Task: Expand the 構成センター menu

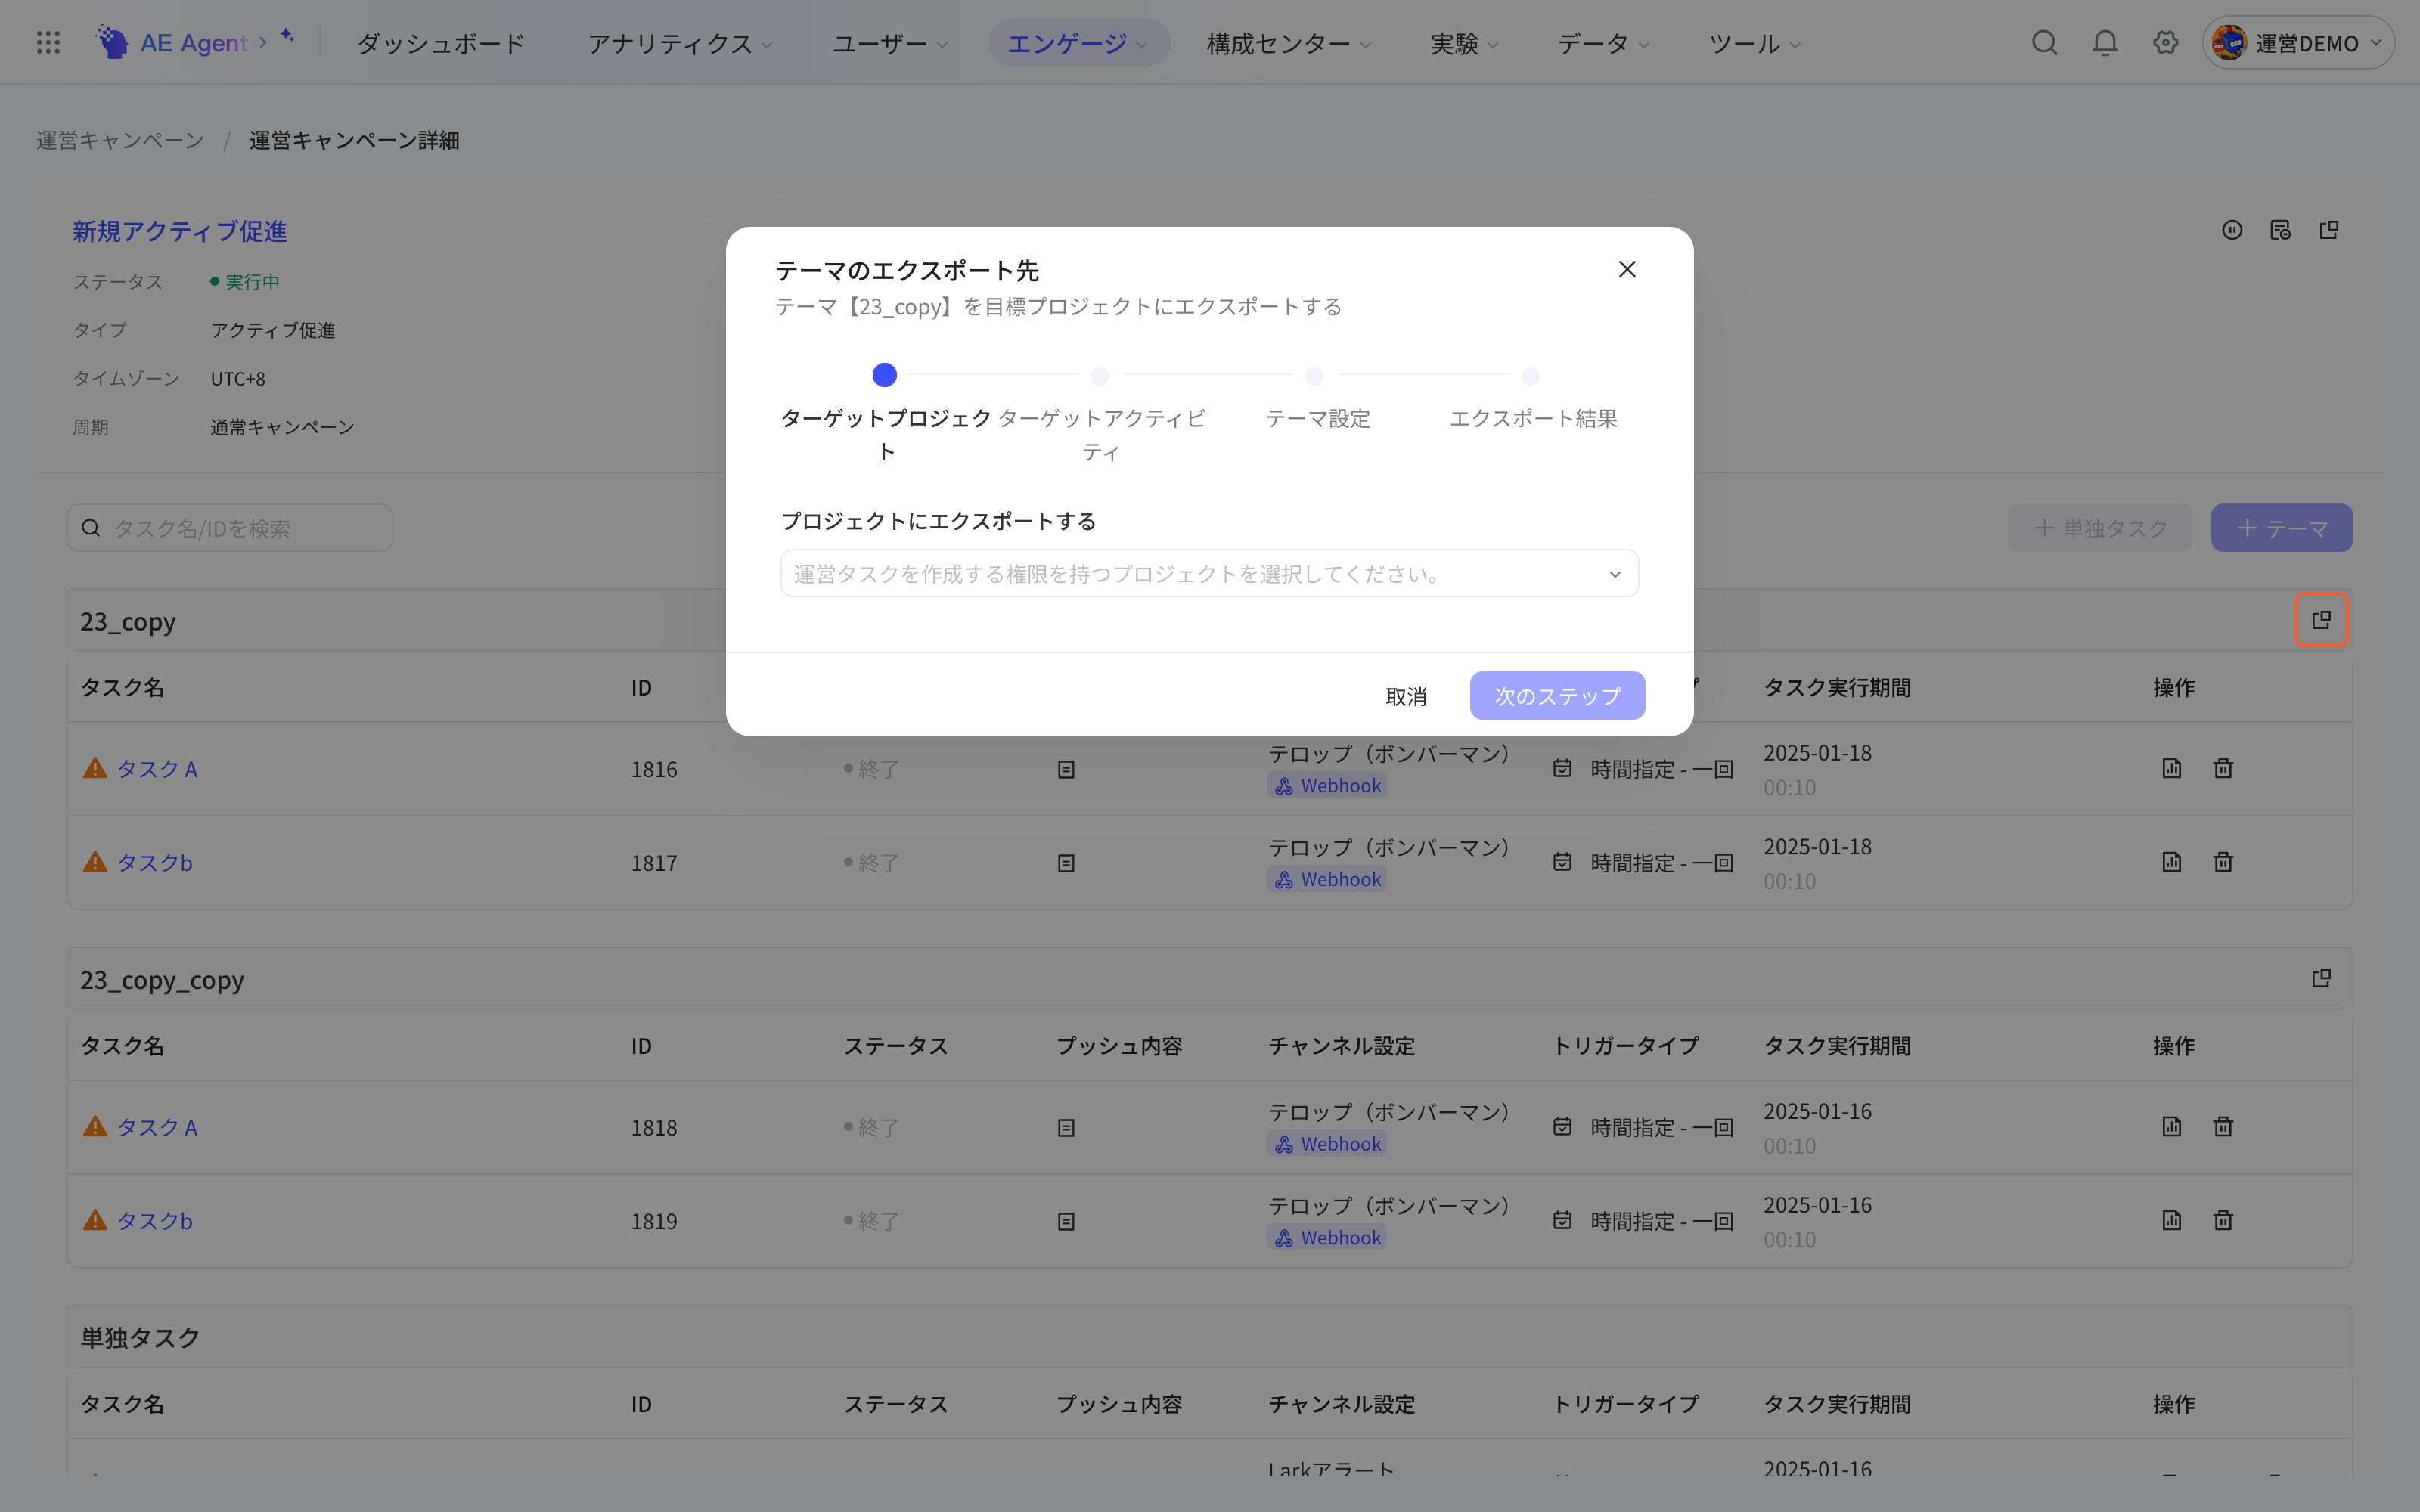Action: 1288,43
